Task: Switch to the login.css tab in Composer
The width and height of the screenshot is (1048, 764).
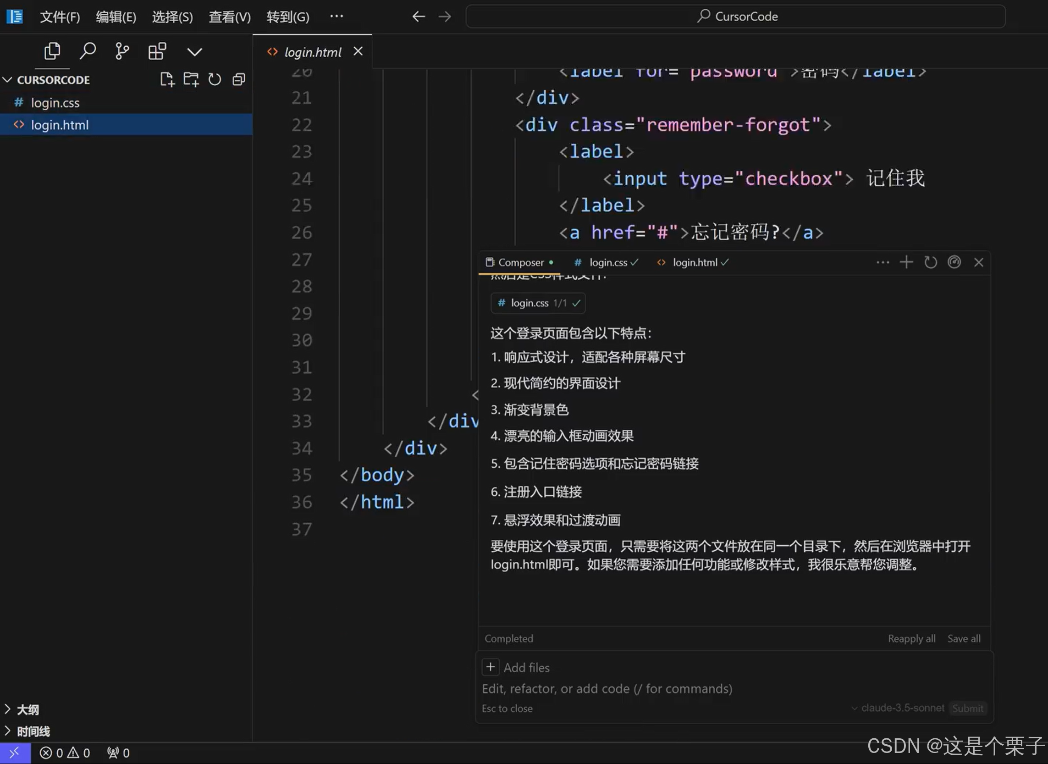Action: coord(607,262)
